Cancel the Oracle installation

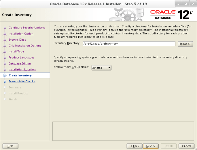click(187, 146)
